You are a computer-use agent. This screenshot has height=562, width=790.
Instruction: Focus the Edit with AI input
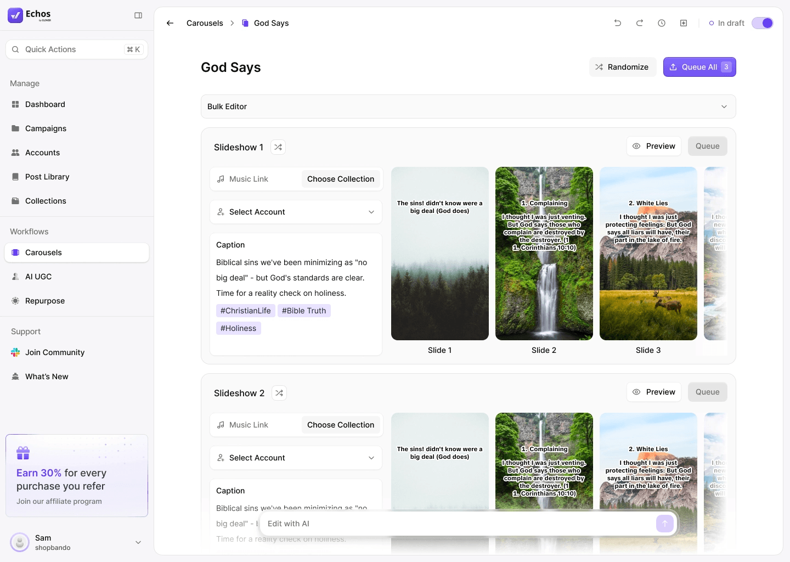coord(460,524)
